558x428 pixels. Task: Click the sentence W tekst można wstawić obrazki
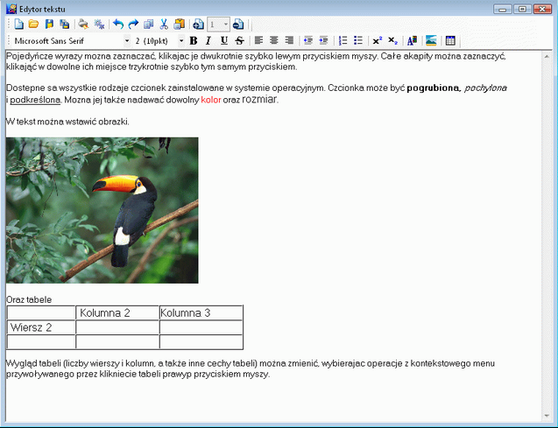tap(67, 122)
